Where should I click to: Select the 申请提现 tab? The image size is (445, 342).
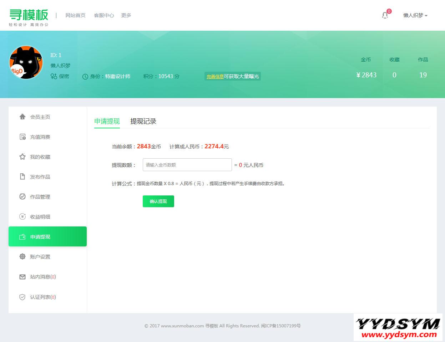(107, 121)
